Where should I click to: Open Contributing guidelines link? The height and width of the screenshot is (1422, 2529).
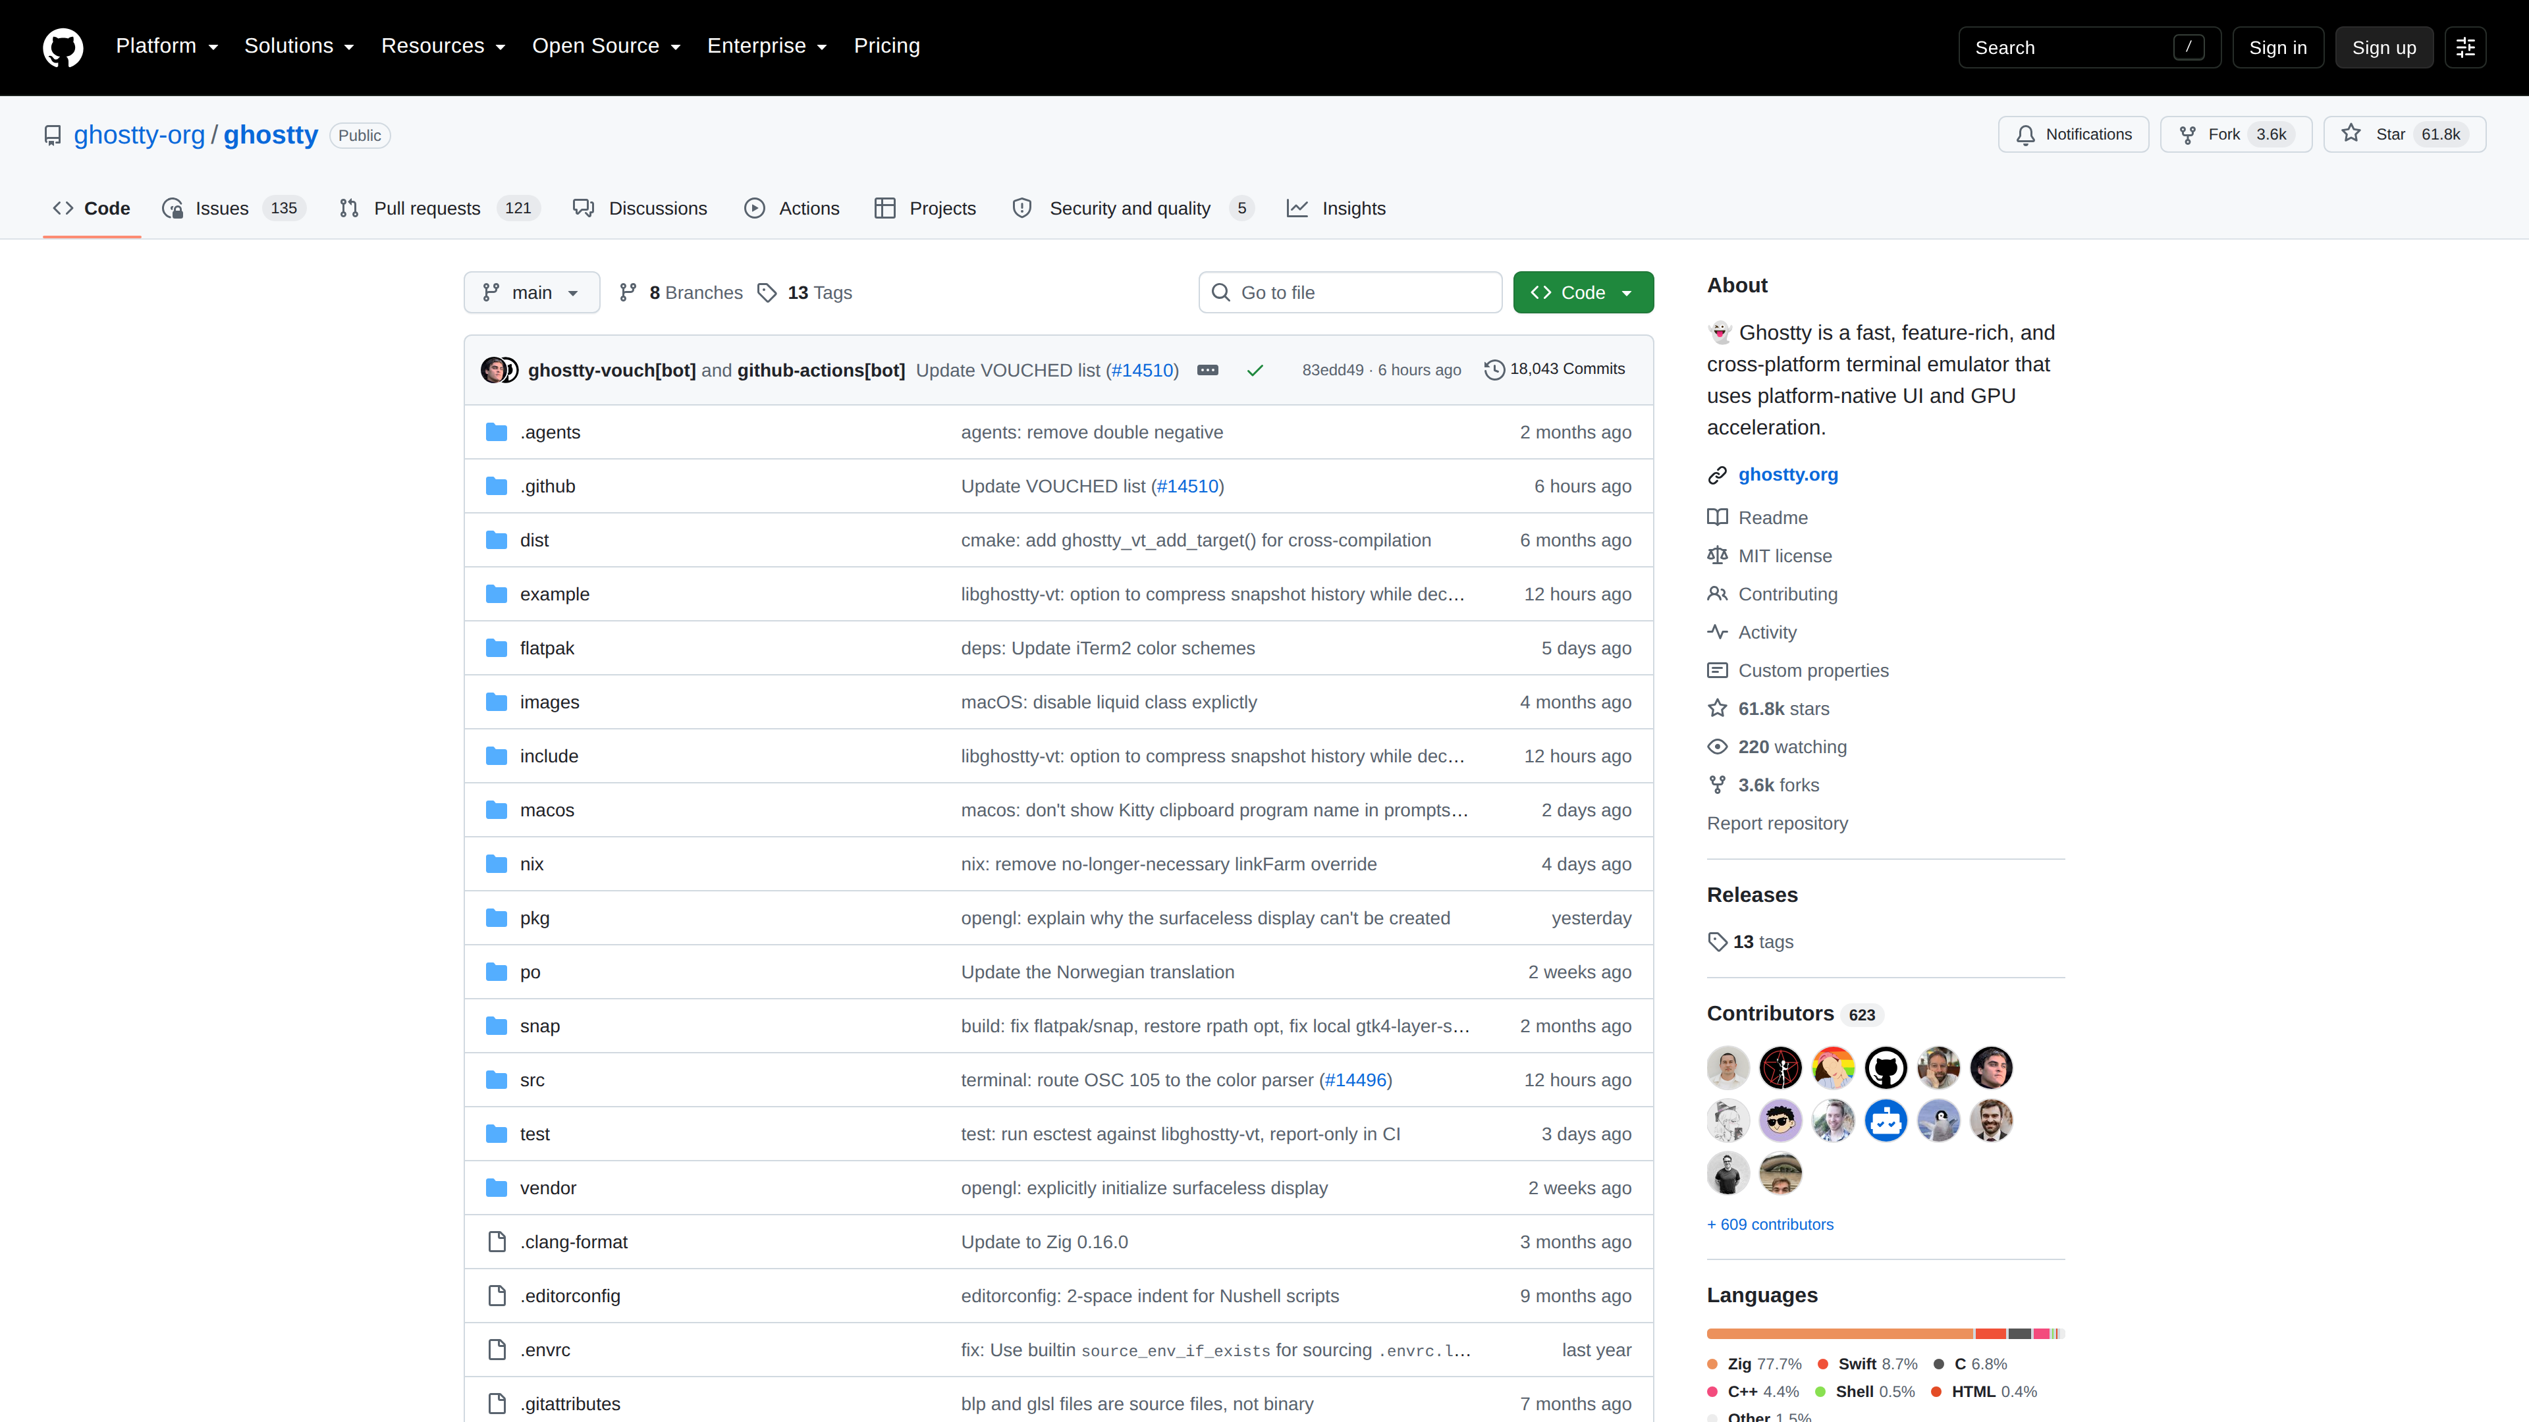coord(1772,594)
